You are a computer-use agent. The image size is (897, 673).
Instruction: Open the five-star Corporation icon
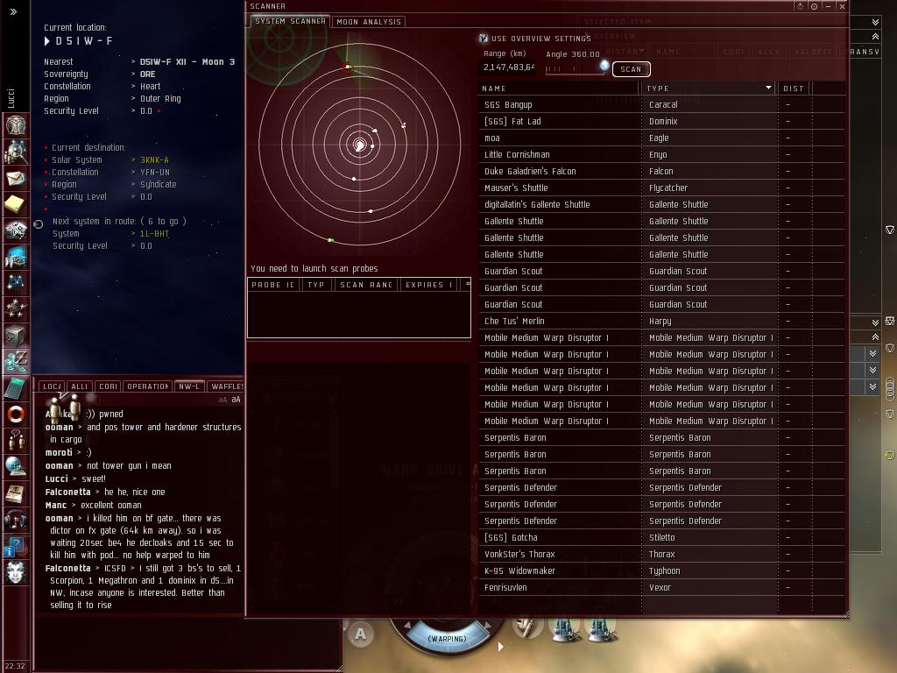(16, 309)
